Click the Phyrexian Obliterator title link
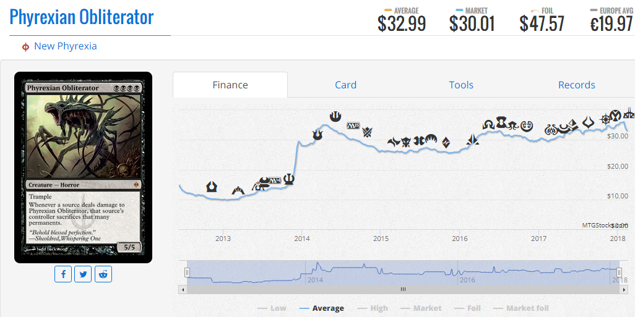The width and height of the screenshot is (635, 317). [x=82, y=17]
